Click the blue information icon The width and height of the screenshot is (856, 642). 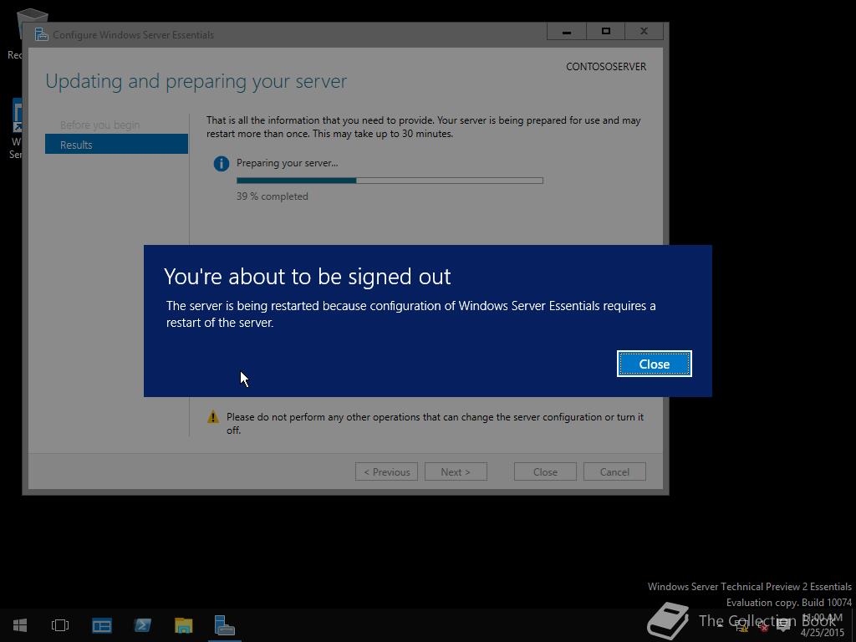(x=221, y=163)
